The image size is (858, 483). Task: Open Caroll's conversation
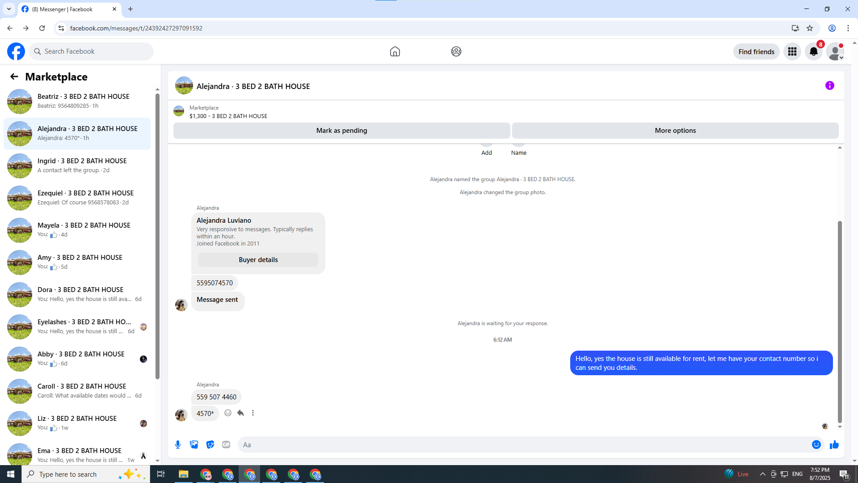pos(77,391)
